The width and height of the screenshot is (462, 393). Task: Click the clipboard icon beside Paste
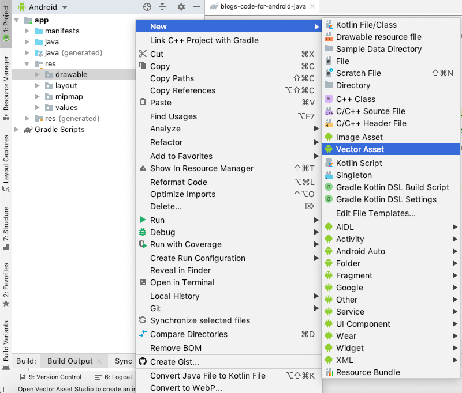143,102
